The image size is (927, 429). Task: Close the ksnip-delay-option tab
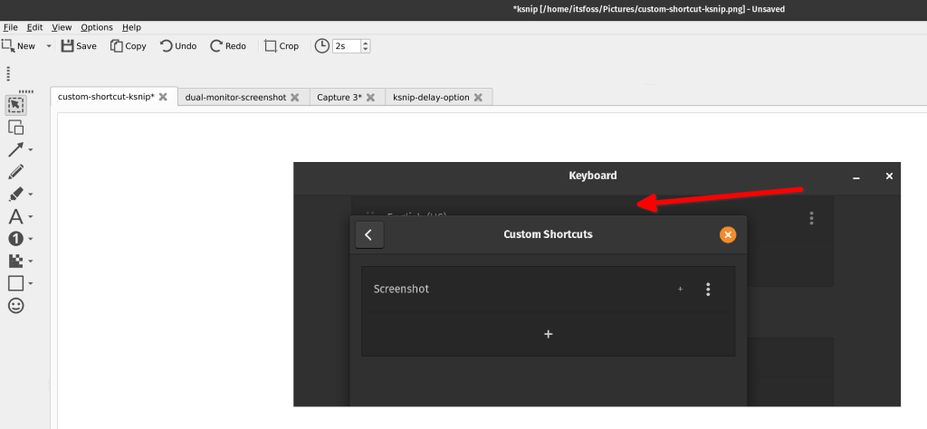coord(478,97)
